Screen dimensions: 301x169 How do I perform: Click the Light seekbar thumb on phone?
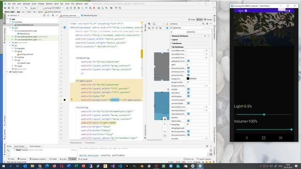click(x=264, y=115)
